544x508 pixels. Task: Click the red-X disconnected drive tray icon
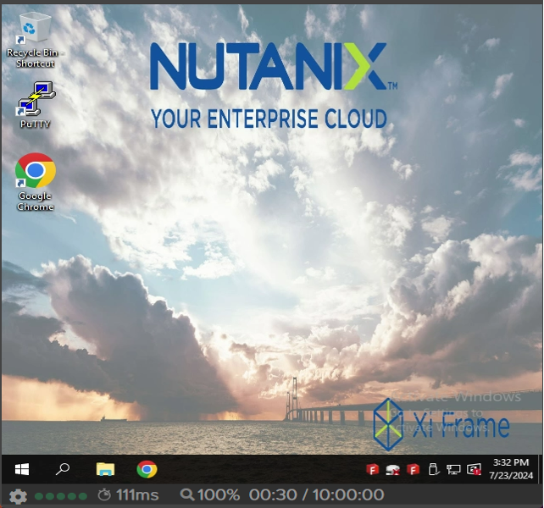(x=392, y=470)
